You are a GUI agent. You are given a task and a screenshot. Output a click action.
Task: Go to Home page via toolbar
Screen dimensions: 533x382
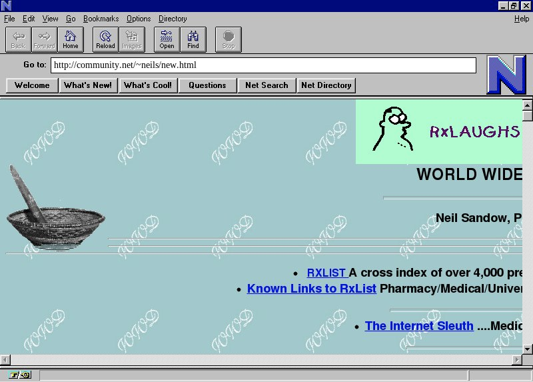coord(70,40)
